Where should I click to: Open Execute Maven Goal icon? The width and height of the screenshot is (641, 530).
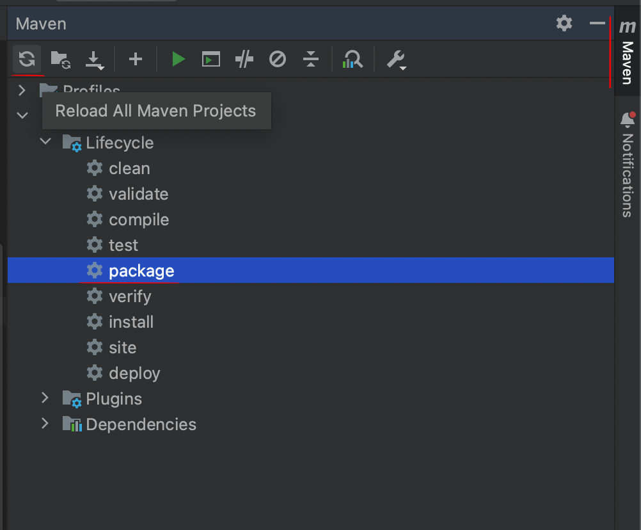tap(211, 60)
